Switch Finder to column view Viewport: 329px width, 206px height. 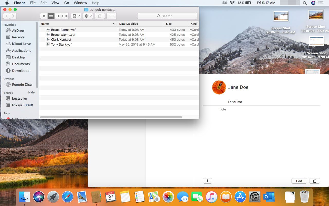(58, 16)
